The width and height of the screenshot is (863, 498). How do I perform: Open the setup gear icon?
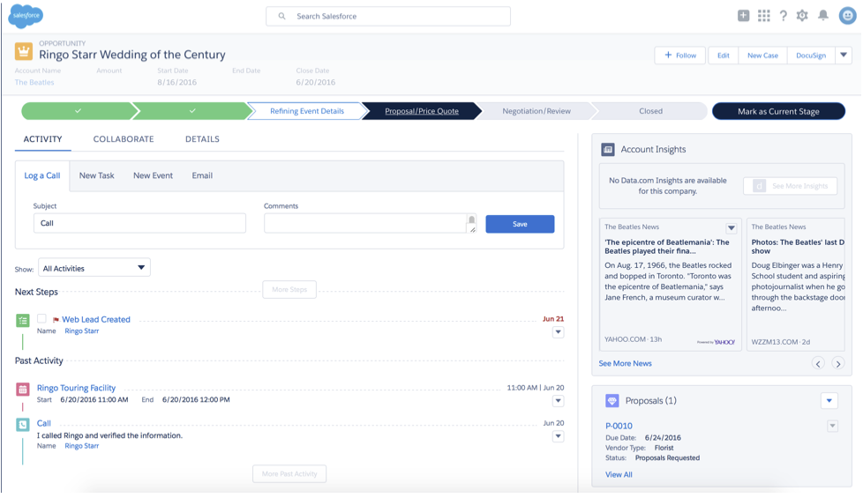[x=802, y=15]
